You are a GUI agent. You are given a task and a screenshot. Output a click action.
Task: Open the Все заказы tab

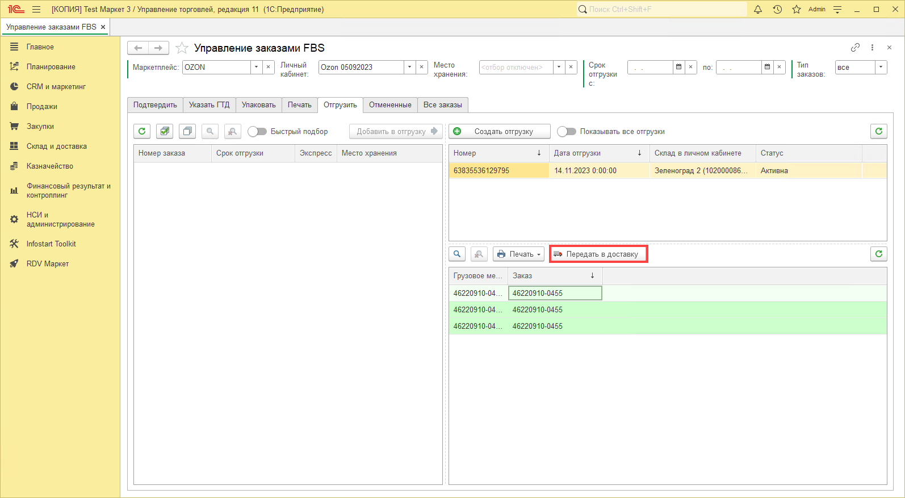442,104
